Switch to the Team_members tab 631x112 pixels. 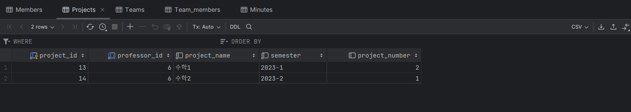(x=193, y=10)
